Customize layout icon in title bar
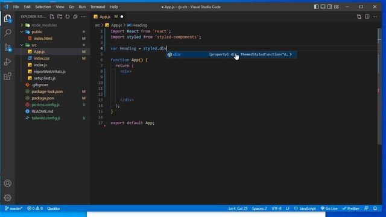 click(x=337, y=7)
